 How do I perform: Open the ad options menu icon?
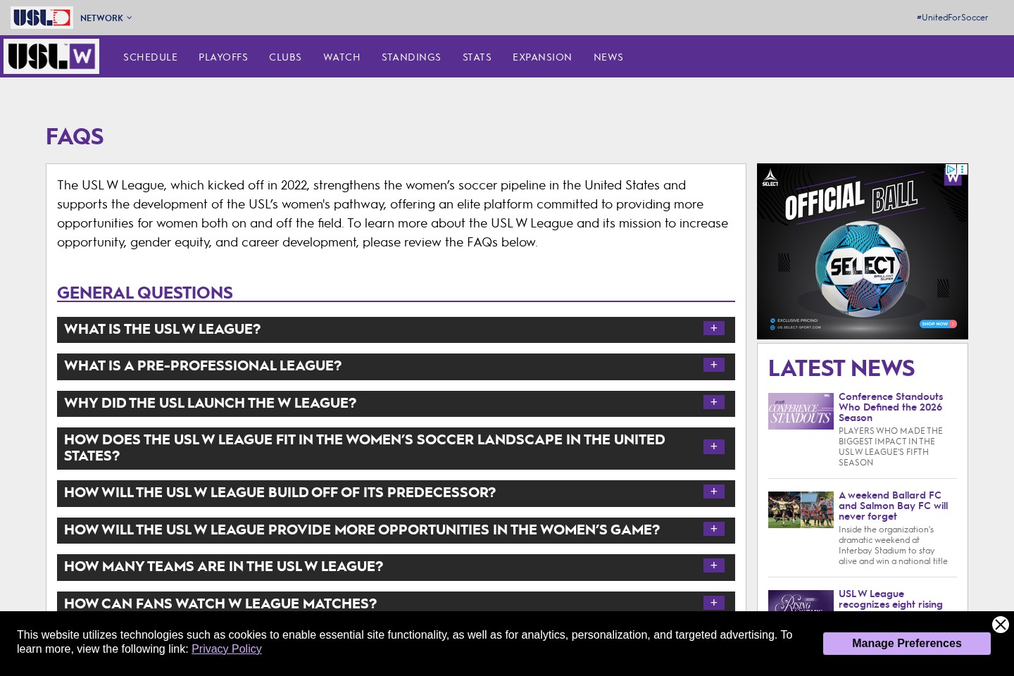tap(962, 169)
